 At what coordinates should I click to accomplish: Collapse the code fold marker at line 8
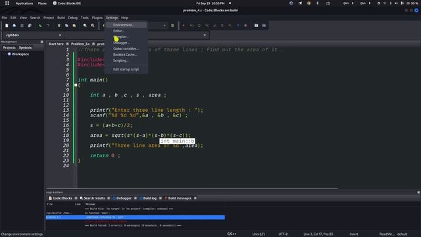[x=76, y=85]
